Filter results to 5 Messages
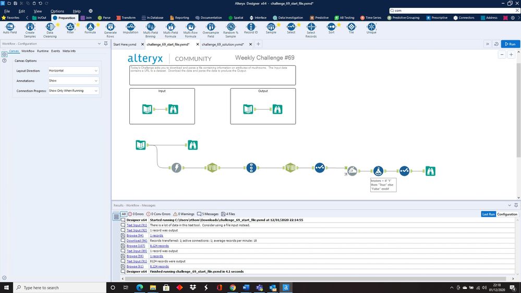Image resolution: width=521 pixels, height=293 pixels. [208, 214]
